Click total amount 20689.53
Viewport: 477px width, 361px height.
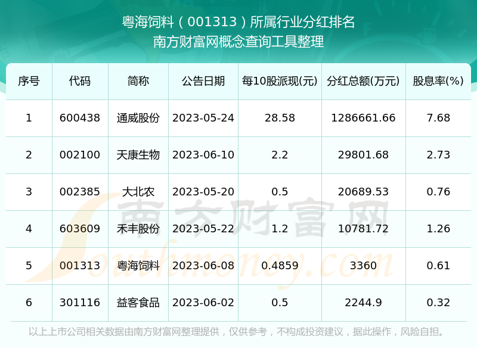[x=363, y=192]
